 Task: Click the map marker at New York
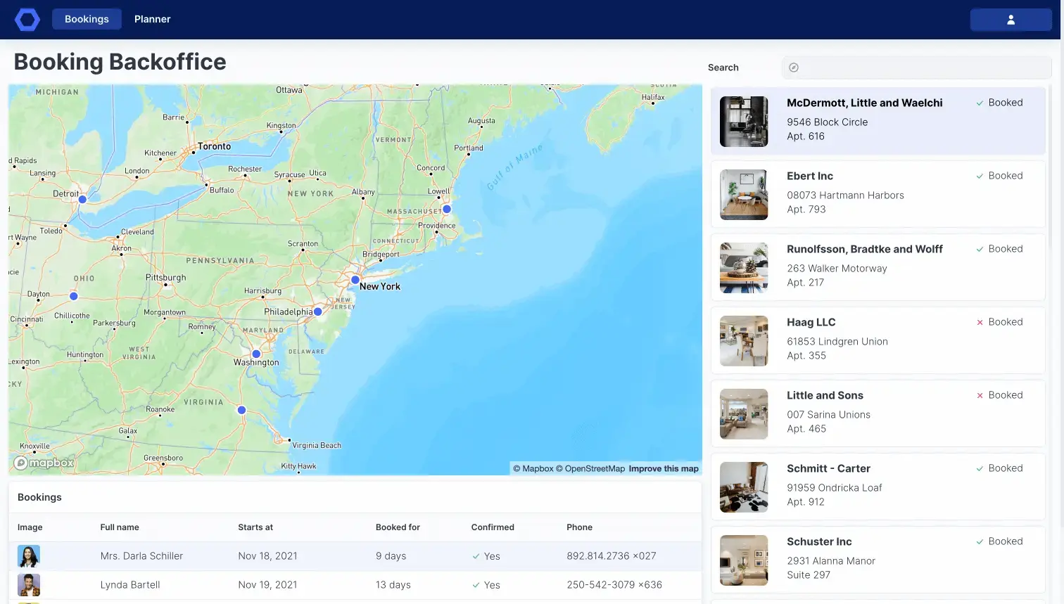[355, 280]
